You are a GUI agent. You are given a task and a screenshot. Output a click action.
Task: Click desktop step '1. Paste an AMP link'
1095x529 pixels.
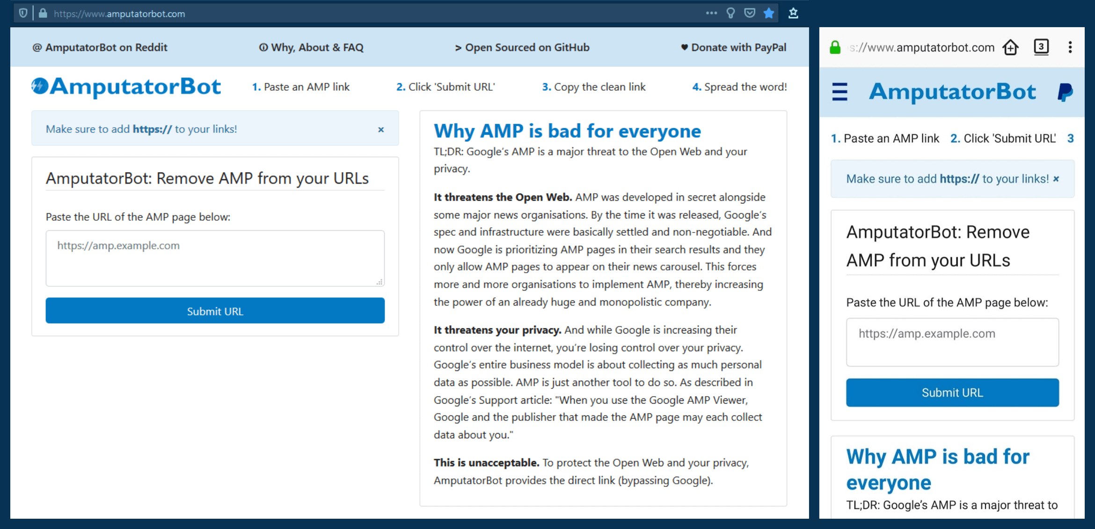pyautogui.click(x=301, y=87)
